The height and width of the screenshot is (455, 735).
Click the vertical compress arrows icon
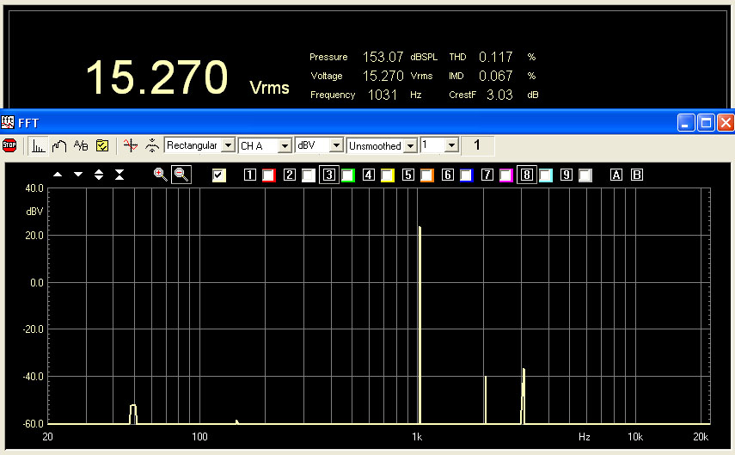[119, 175]
